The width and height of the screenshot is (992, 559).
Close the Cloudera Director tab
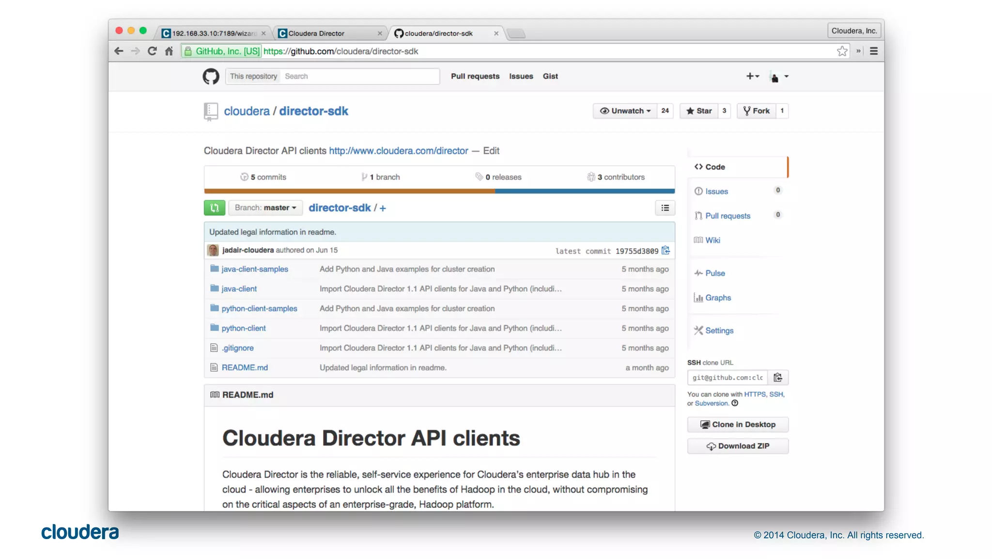click(380, 33)
